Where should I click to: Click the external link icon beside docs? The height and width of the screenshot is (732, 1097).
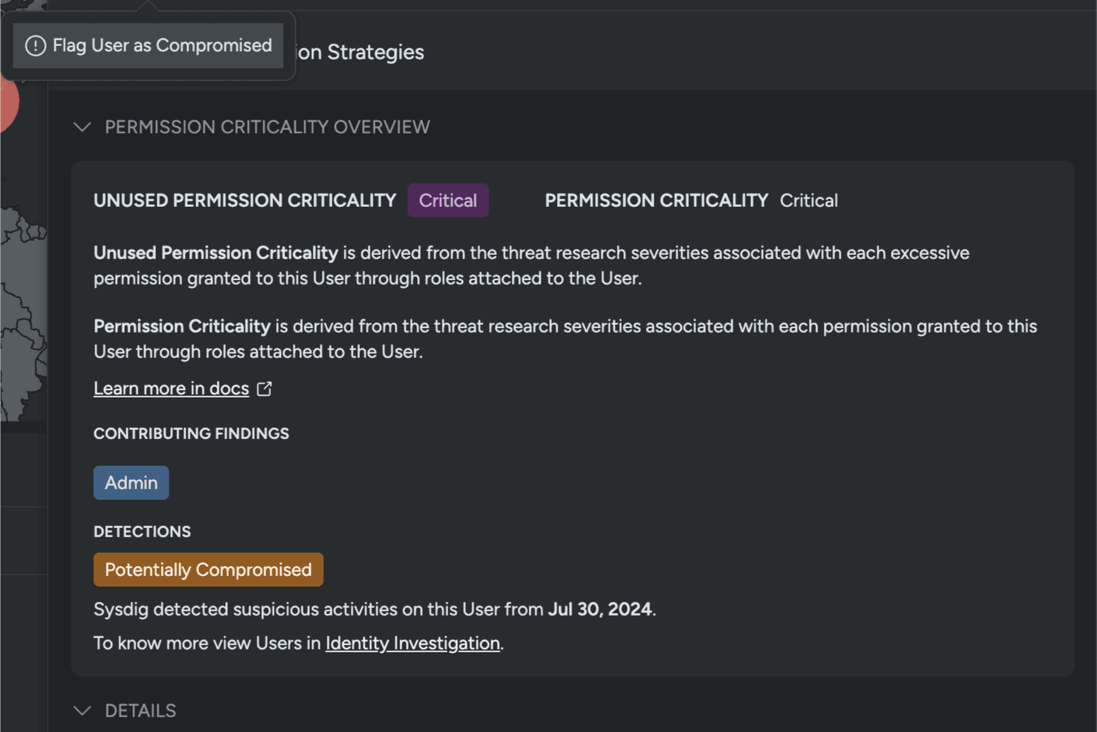265,389
